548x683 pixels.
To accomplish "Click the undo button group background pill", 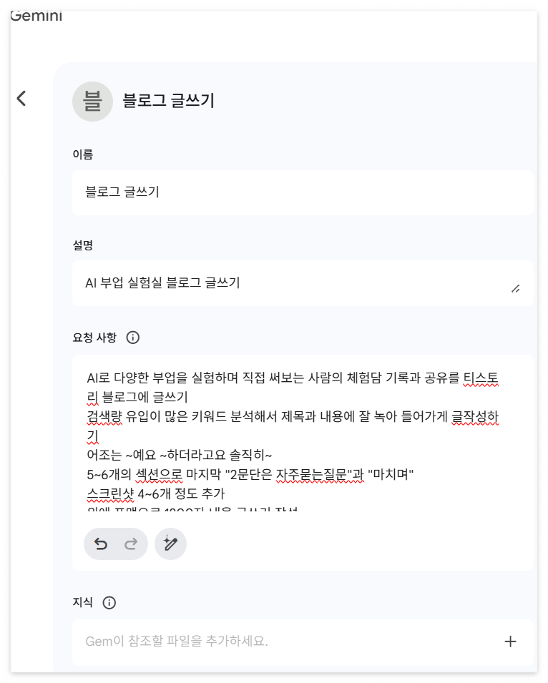I will click(116, 544).
